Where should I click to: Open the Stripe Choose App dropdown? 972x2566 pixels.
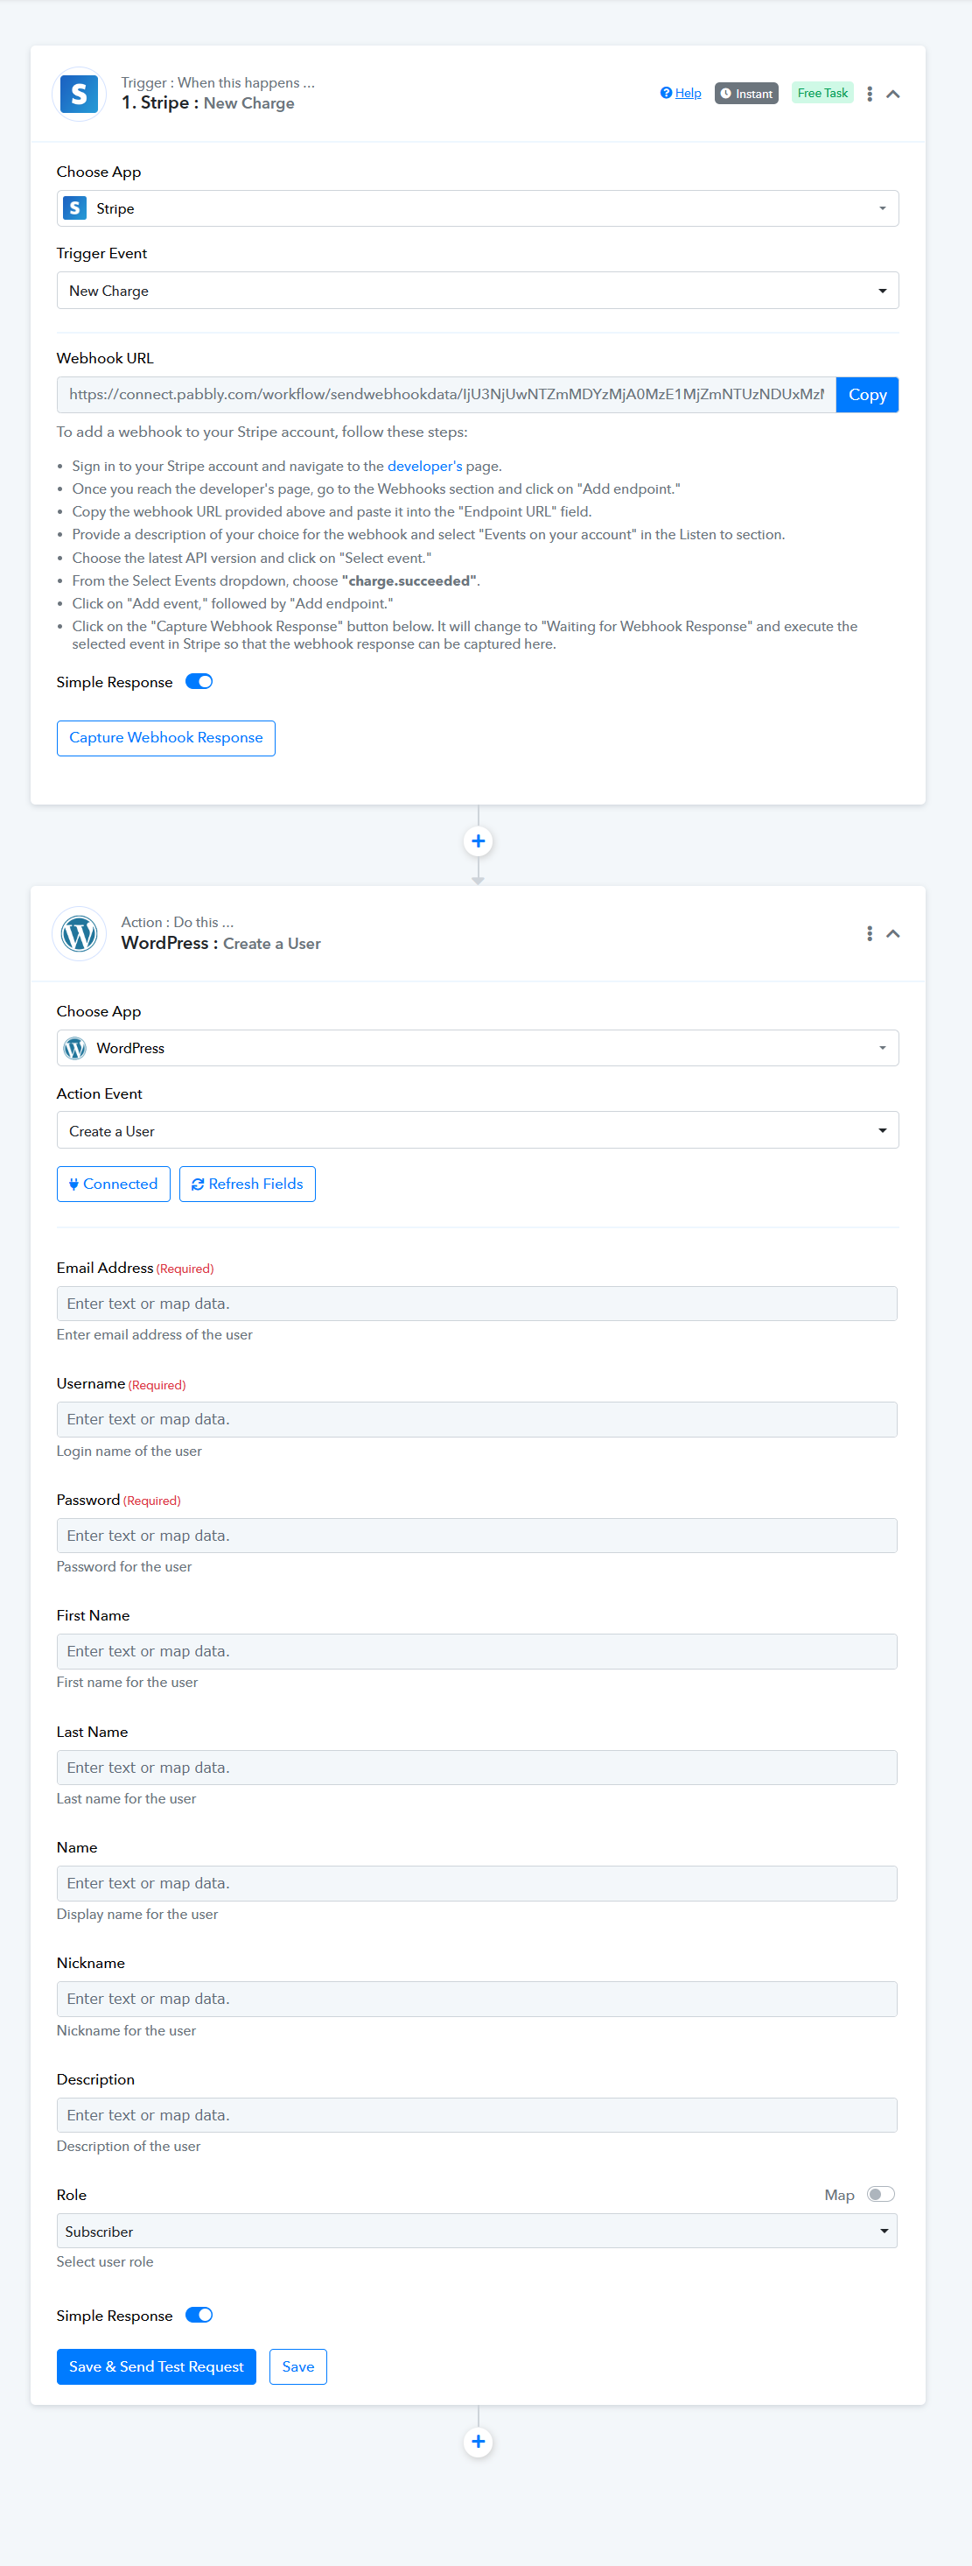478,208
